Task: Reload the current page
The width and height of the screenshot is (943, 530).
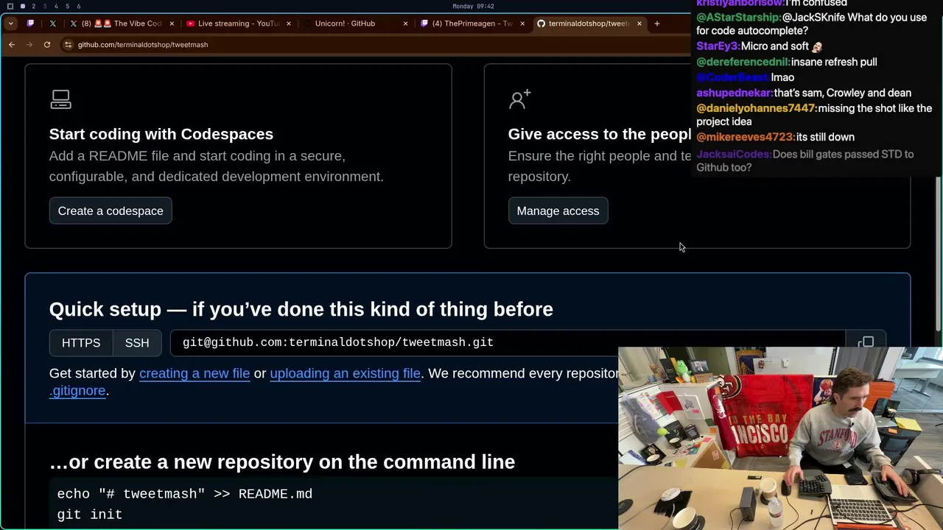Action: (x=47, y=45)
